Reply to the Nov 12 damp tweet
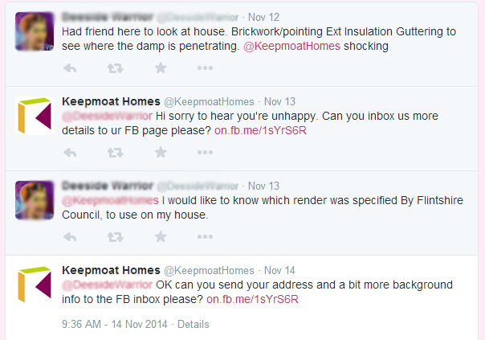The height and width of the screenshot is (340, 485). pos(70,68)
